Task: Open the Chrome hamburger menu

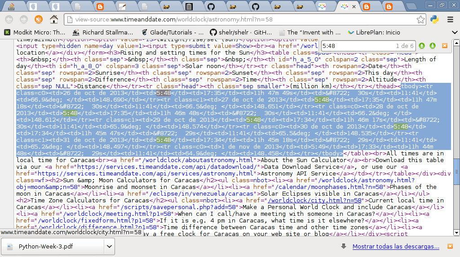Action: (x=450, y=20)
